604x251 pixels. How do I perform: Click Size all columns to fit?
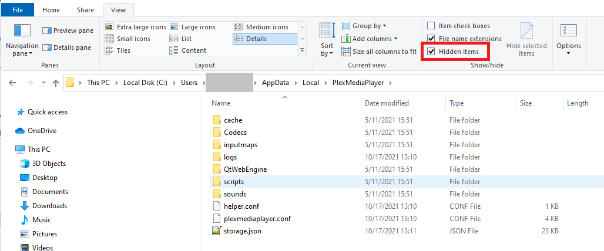point(379,52)
